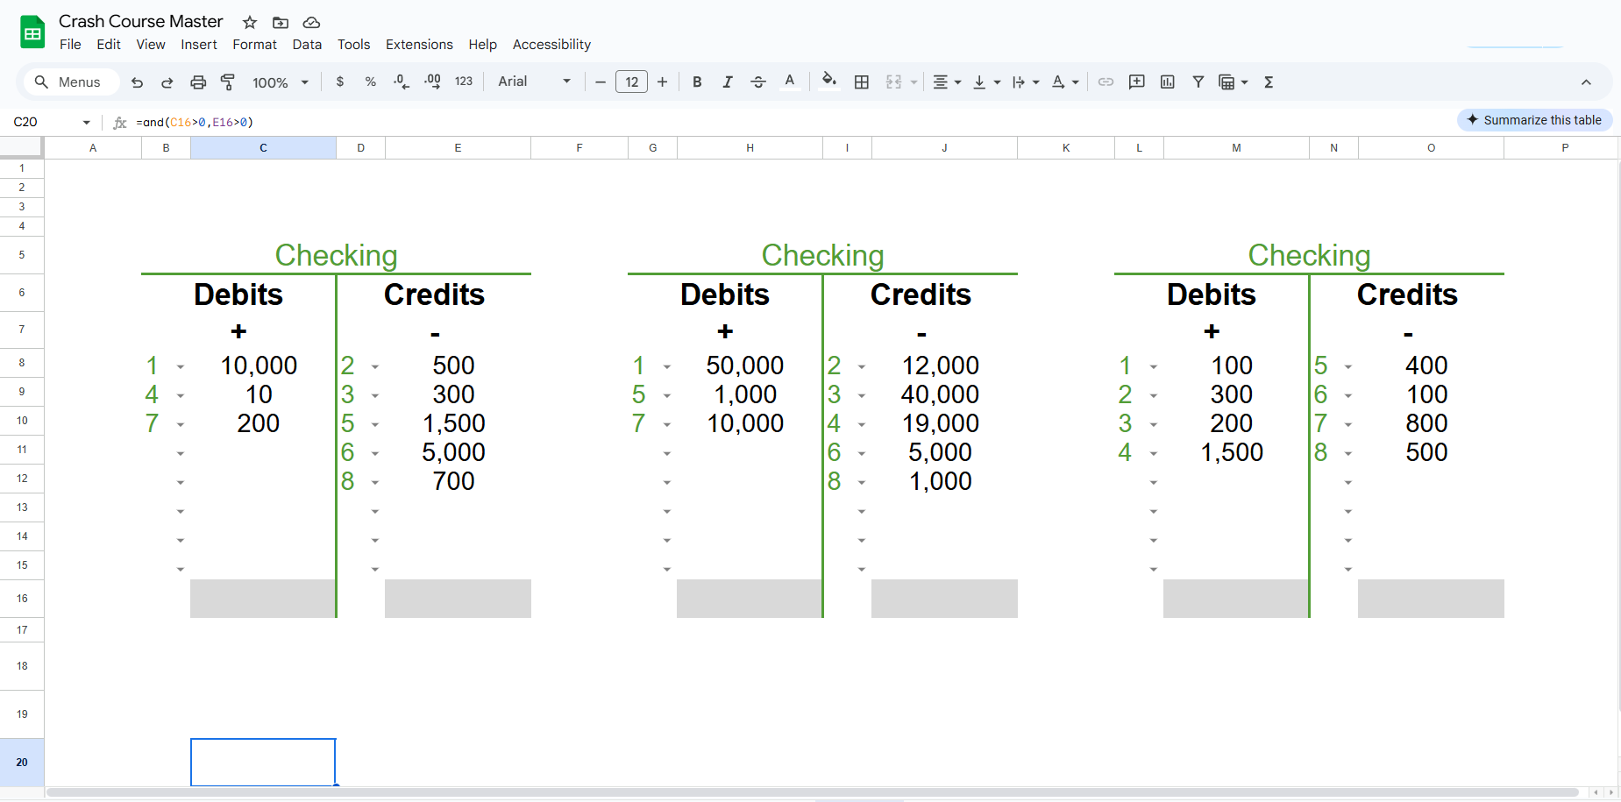1621x802 pixels.
Task: Click the Undo icon
Action: (x=137, y=82)
